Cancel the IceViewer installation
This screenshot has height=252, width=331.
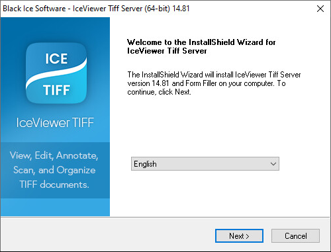(295, 235)
